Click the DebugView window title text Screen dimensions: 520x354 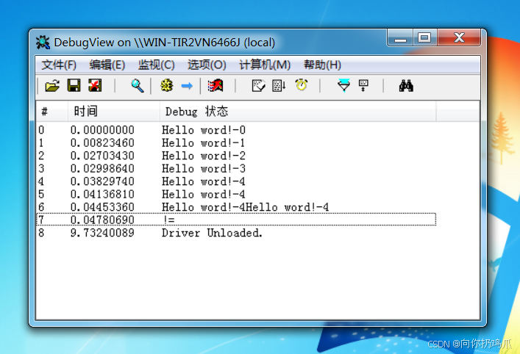click(x=165, y=43)
